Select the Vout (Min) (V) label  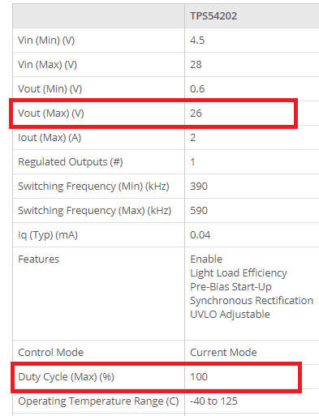(x=50, y=89)
